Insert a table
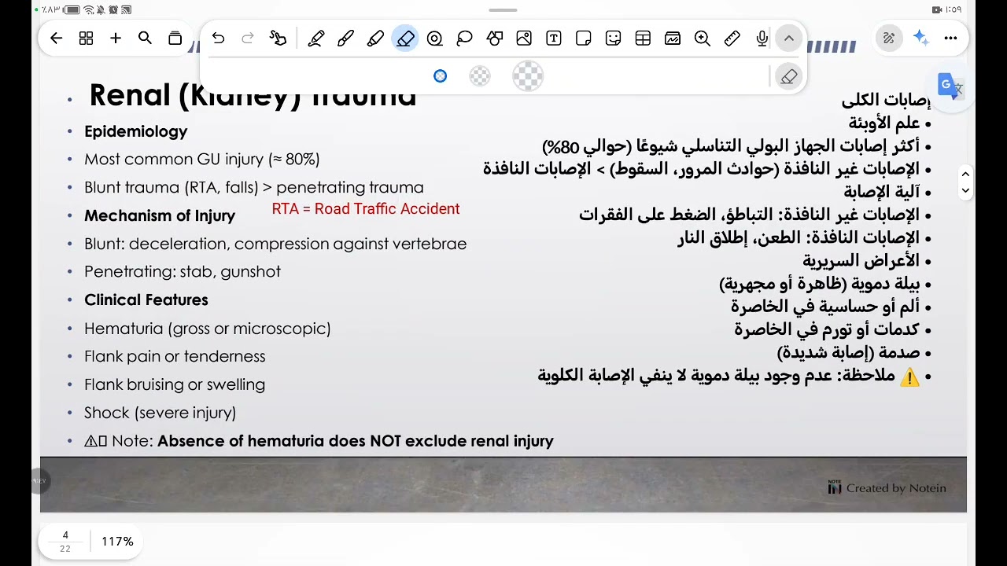The width and height of the screenshot is (1007, 566). (x=643, y=39)
